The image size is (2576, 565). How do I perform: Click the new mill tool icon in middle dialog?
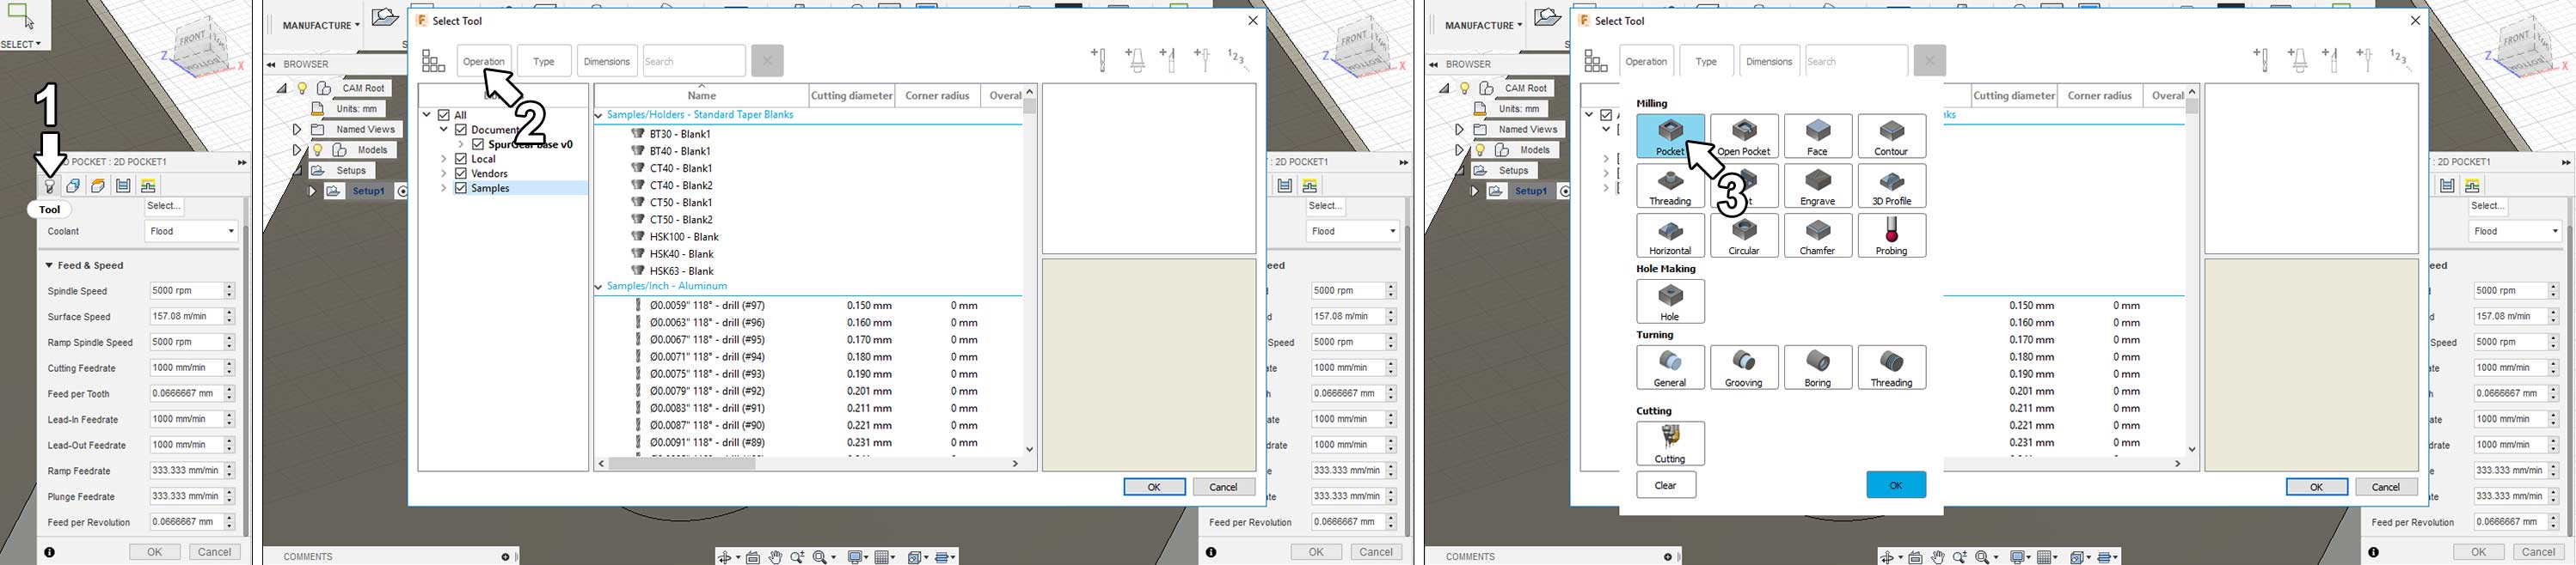point(1099,60)
